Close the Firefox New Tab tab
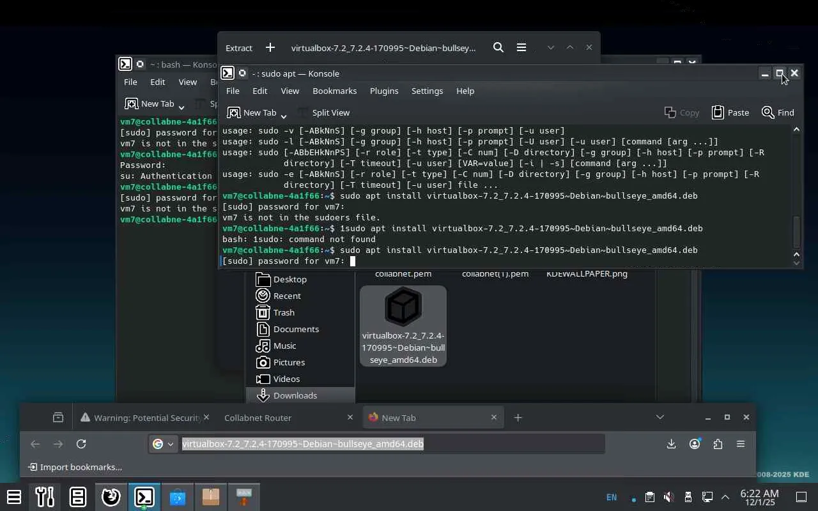 pyautogui.click(x=493, y=417)
